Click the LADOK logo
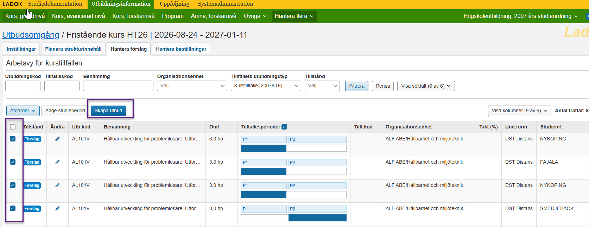Screen dimensions: 589x227 (12, 4)
